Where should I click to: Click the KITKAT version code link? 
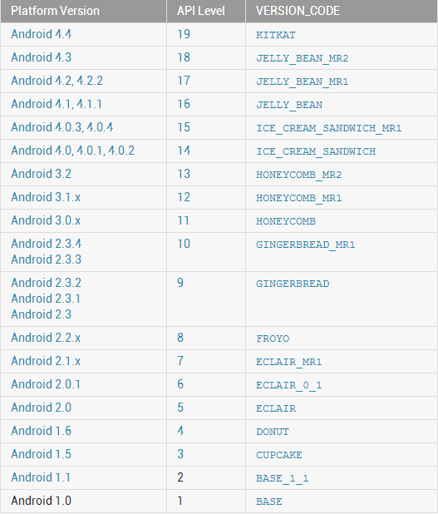click(x=276, y=35)
